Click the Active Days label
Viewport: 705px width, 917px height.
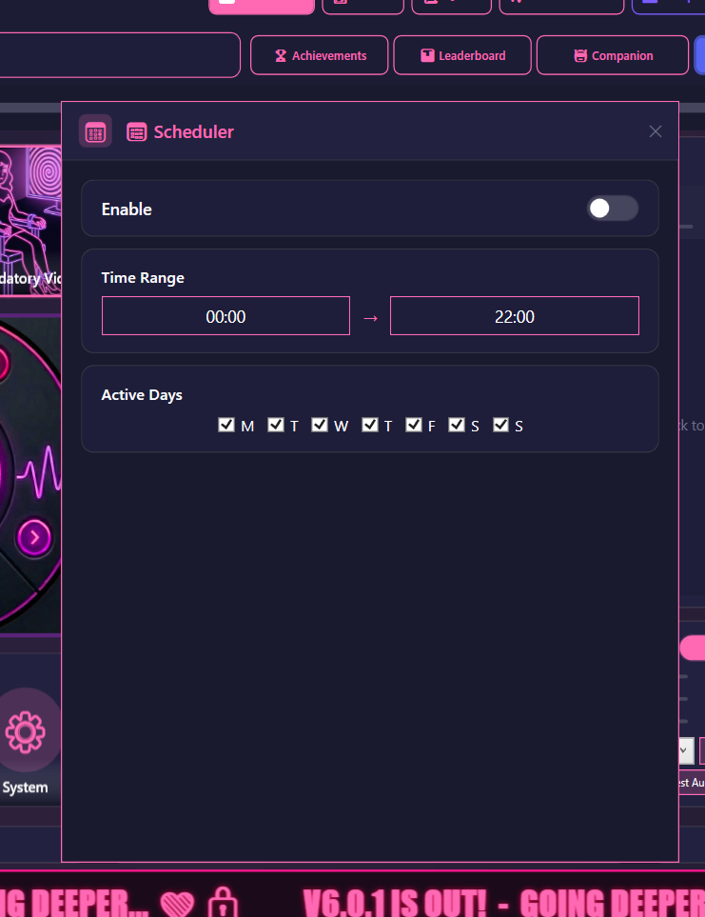(x=142, y=395)
